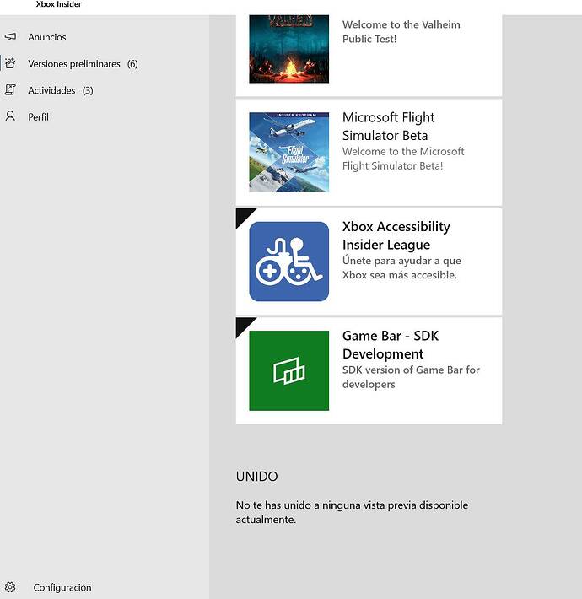Click the Actividades scroll icon

tap(10, 90)
